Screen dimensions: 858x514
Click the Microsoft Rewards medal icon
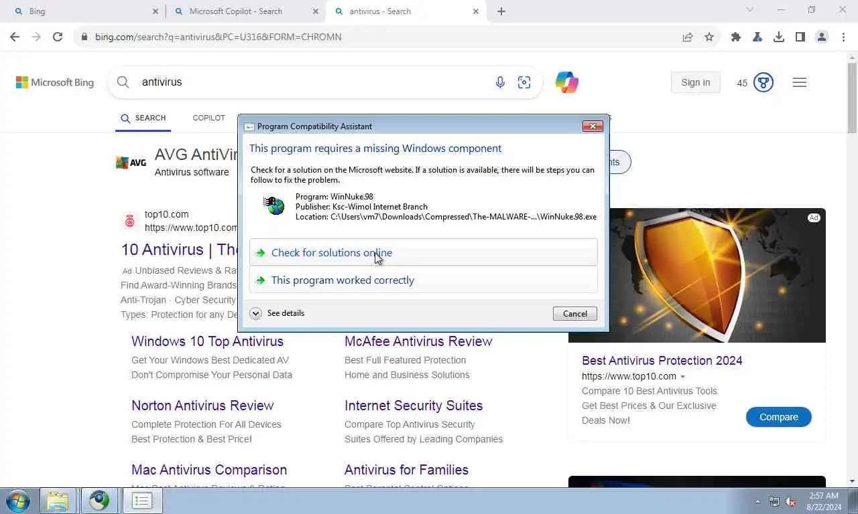click(763, 82)
